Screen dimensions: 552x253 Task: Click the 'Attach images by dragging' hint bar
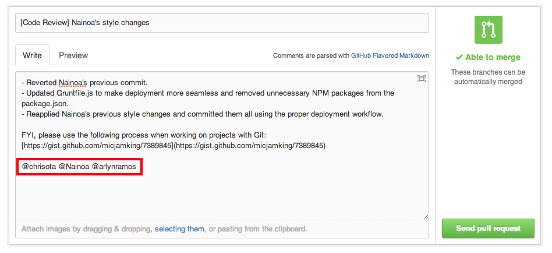87,229
